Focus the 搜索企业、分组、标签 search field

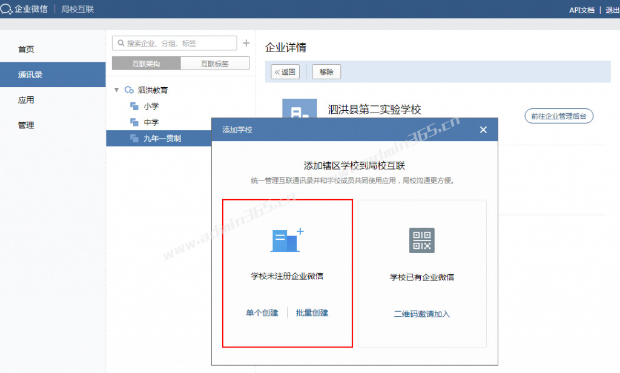point(174,43)
